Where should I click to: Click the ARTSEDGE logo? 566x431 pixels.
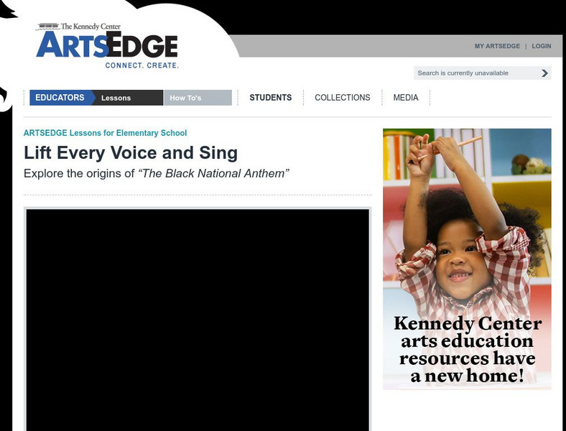(x=107, y=45)
